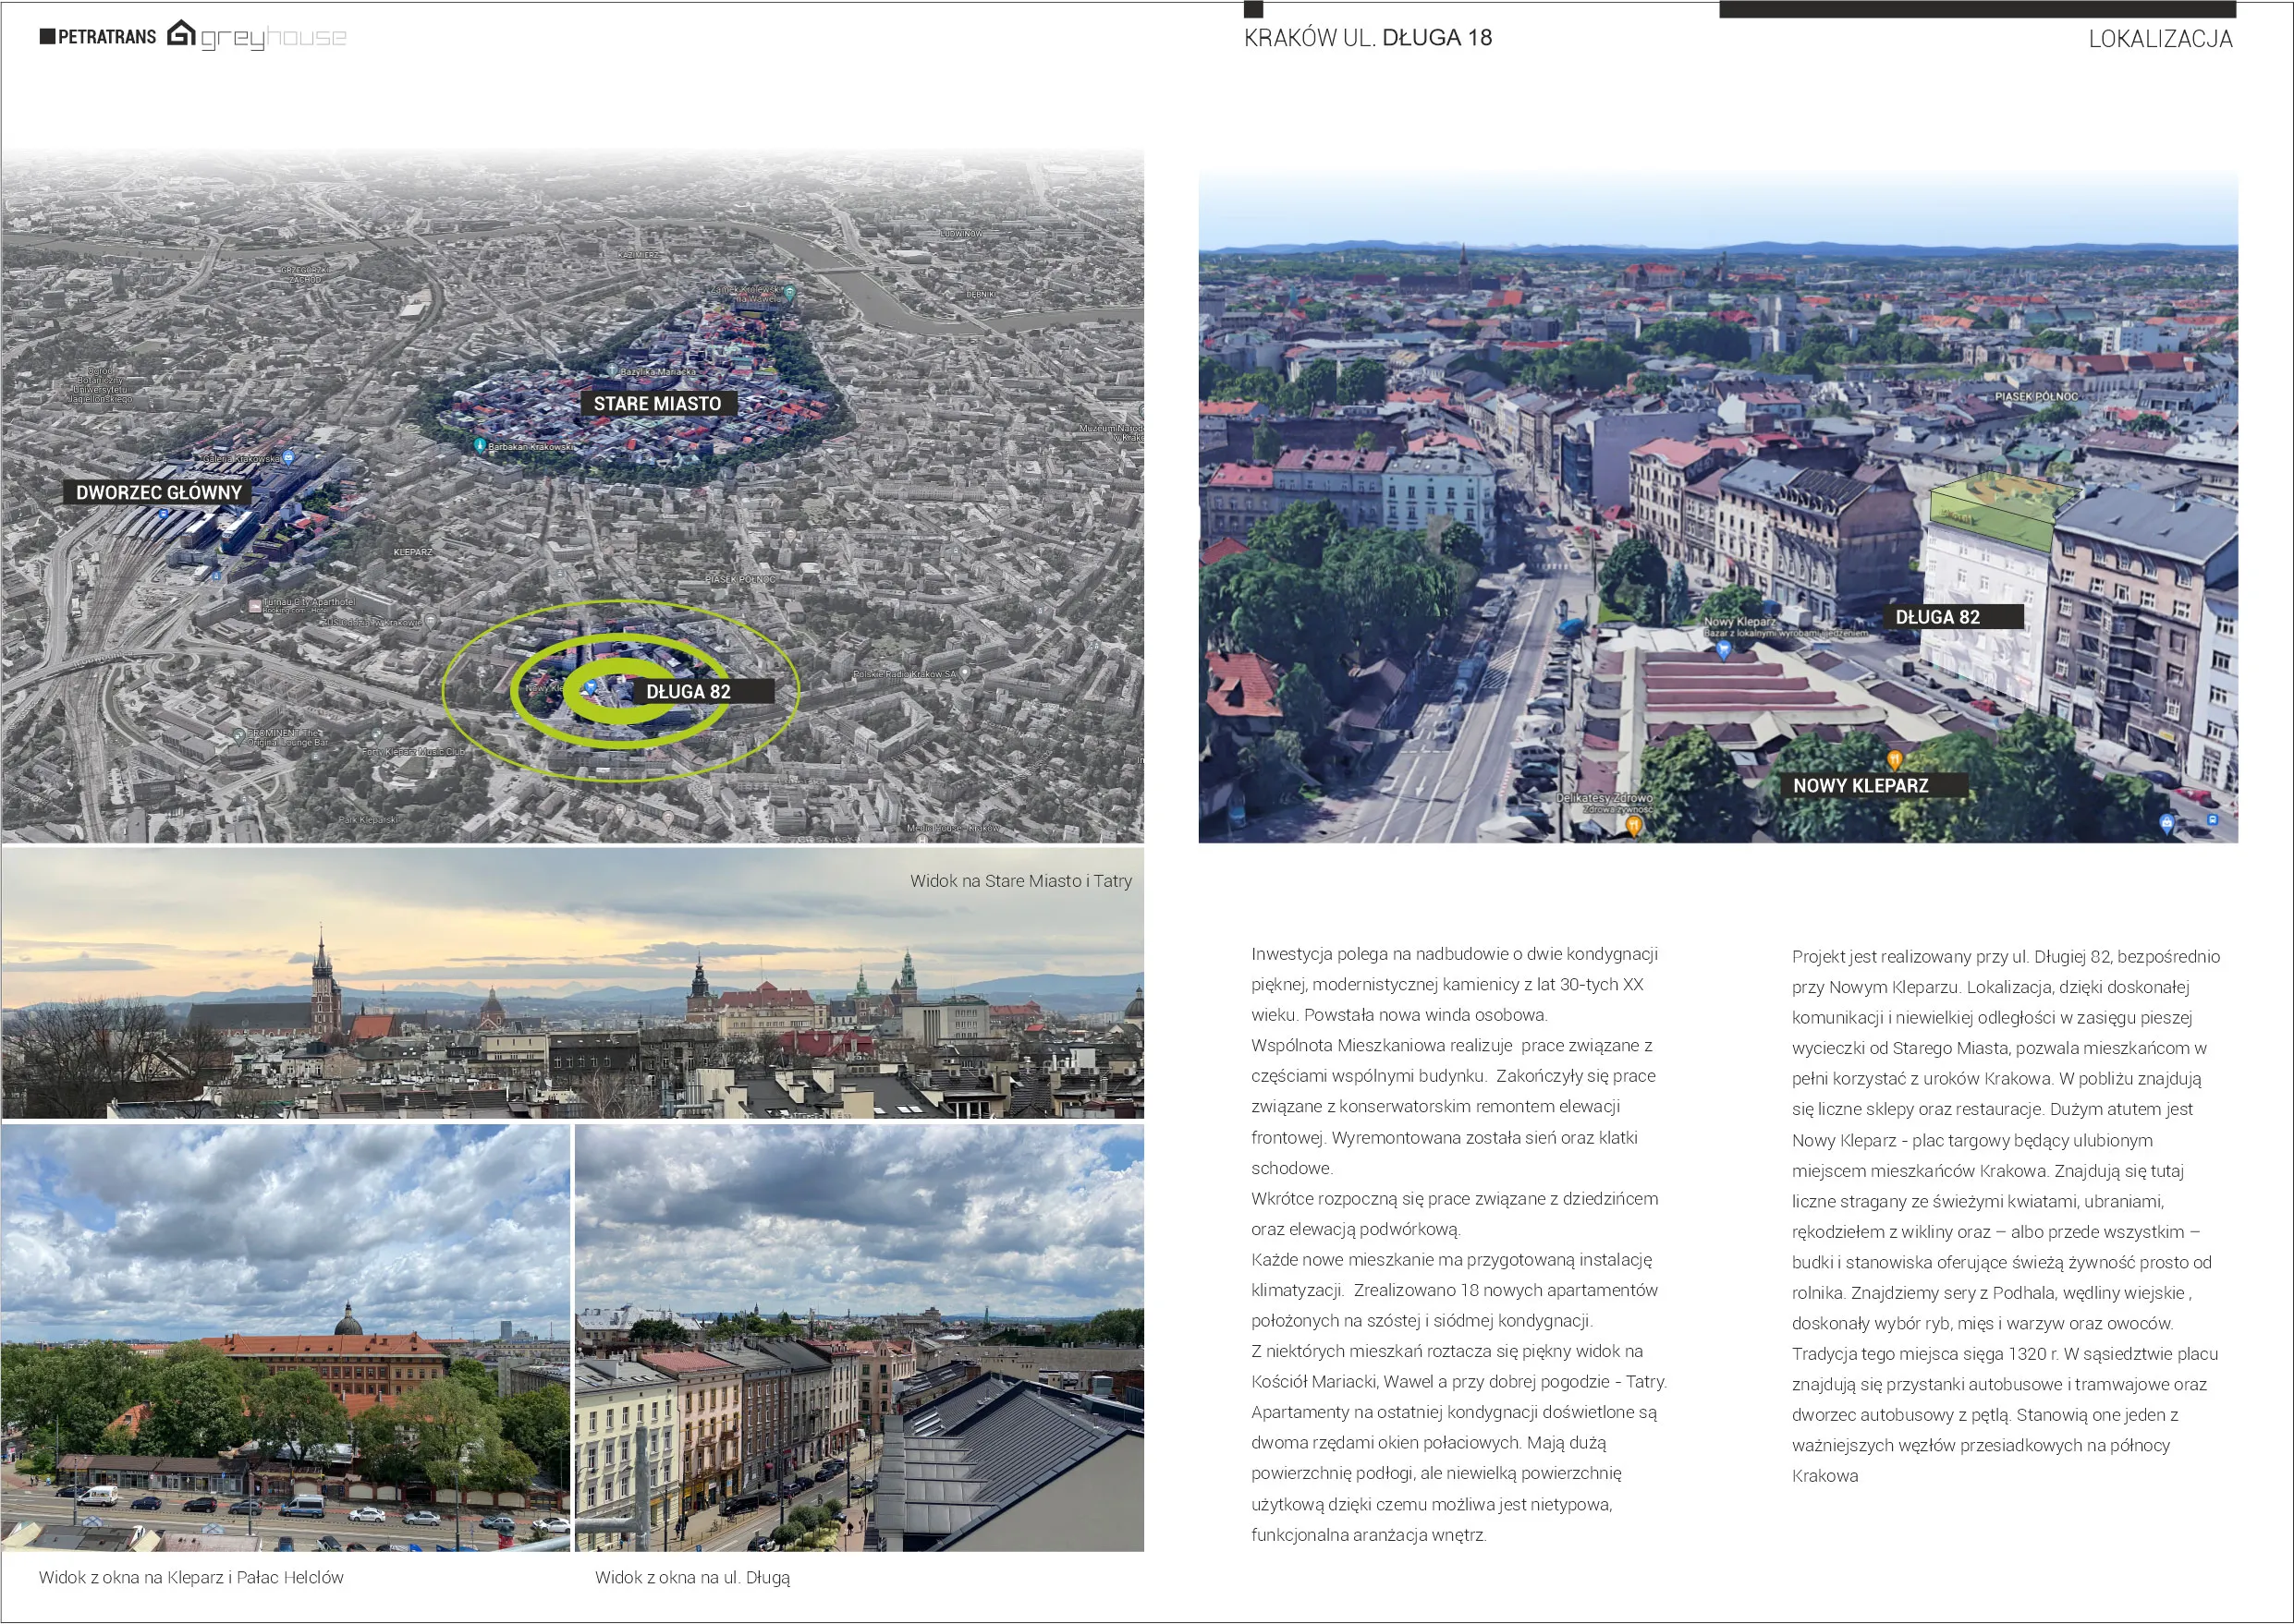Click the DŁUGA 82 label on grey map
Image resolution: width=2294 pixels, height=1624 pixels.
click(x=688, y=691)
